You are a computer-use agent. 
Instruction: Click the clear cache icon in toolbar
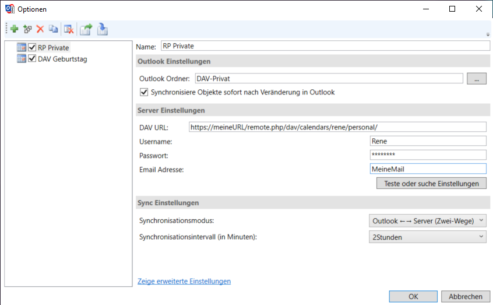coord(69,29)
